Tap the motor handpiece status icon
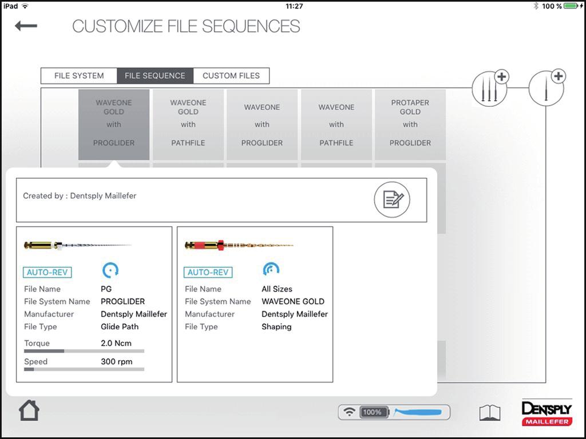This screenshot has height=439, width=586. pos(418,412)
